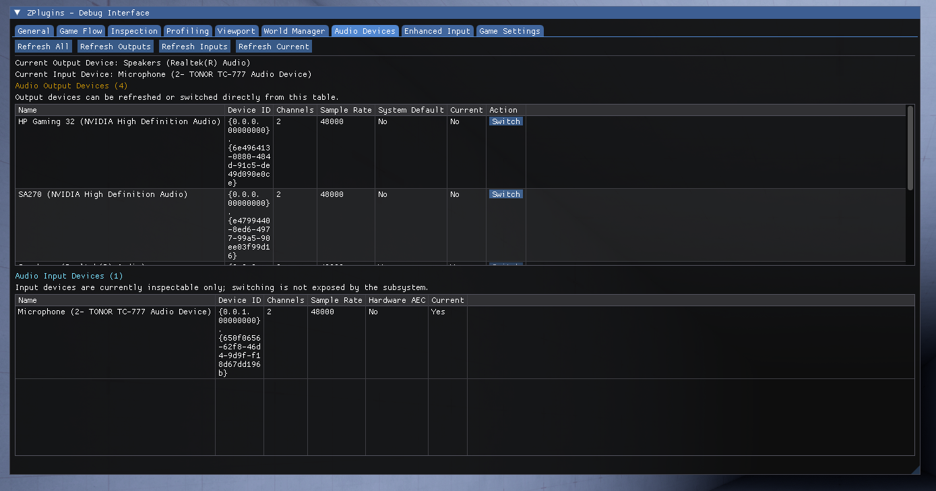Click Refresh Inputs button
936x491 pixels.
[x=195, y=47]
